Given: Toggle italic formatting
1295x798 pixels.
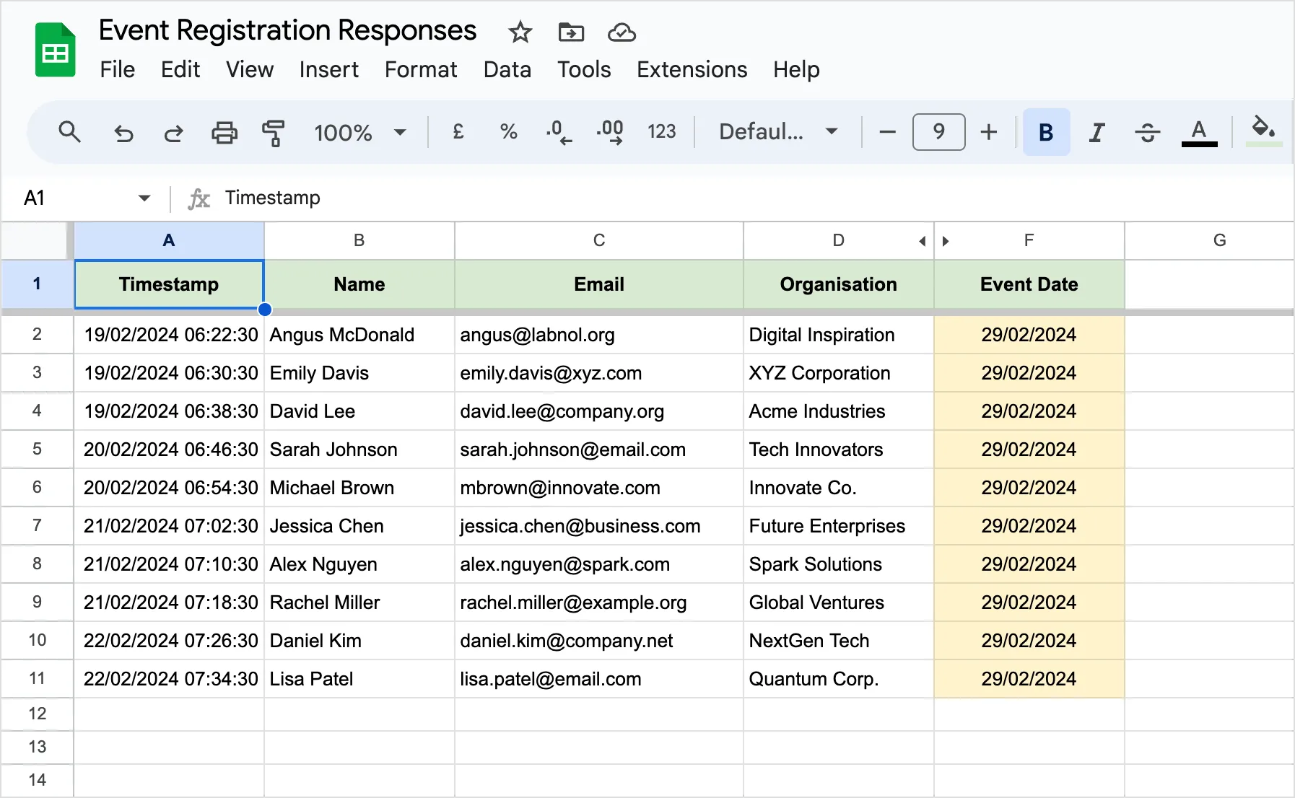Looking at the screenshot, I should [1096, 132].
